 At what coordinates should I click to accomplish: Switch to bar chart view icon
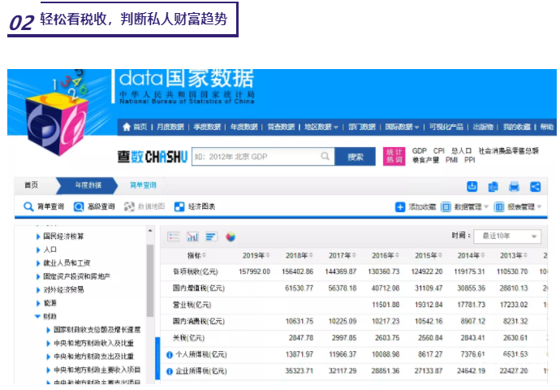pyautogui.click(x=192, y=236)
